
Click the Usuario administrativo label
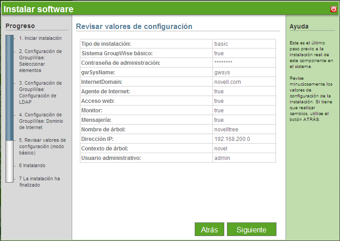(x=111, y=158)
